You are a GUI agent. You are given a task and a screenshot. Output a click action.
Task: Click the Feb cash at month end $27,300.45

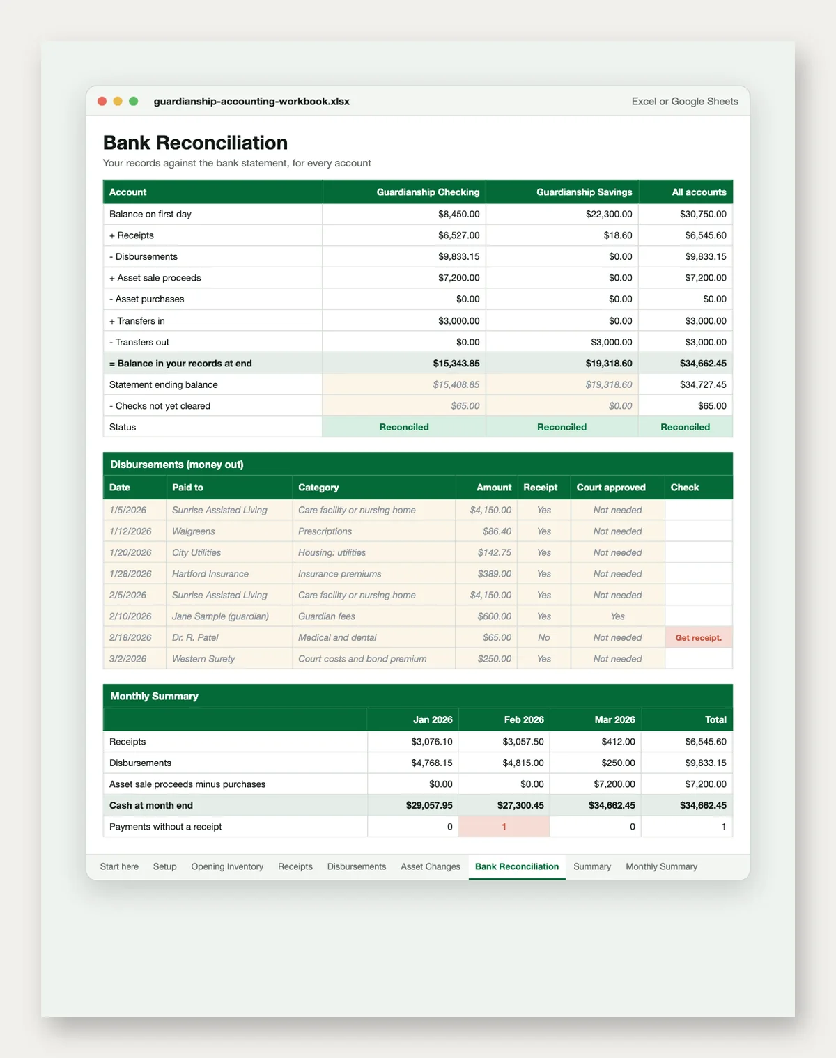pyautogui.click(x=504, y=805)
